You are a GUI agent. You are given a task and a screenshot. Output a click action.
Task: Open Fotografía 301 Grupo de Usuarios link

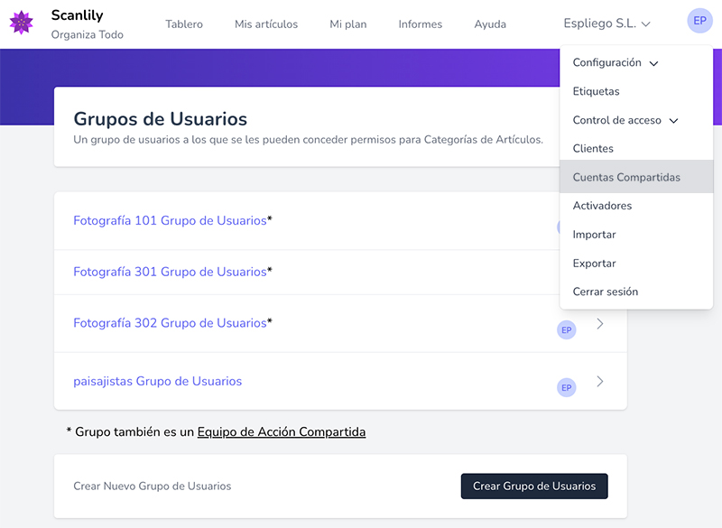pos(170,272)
